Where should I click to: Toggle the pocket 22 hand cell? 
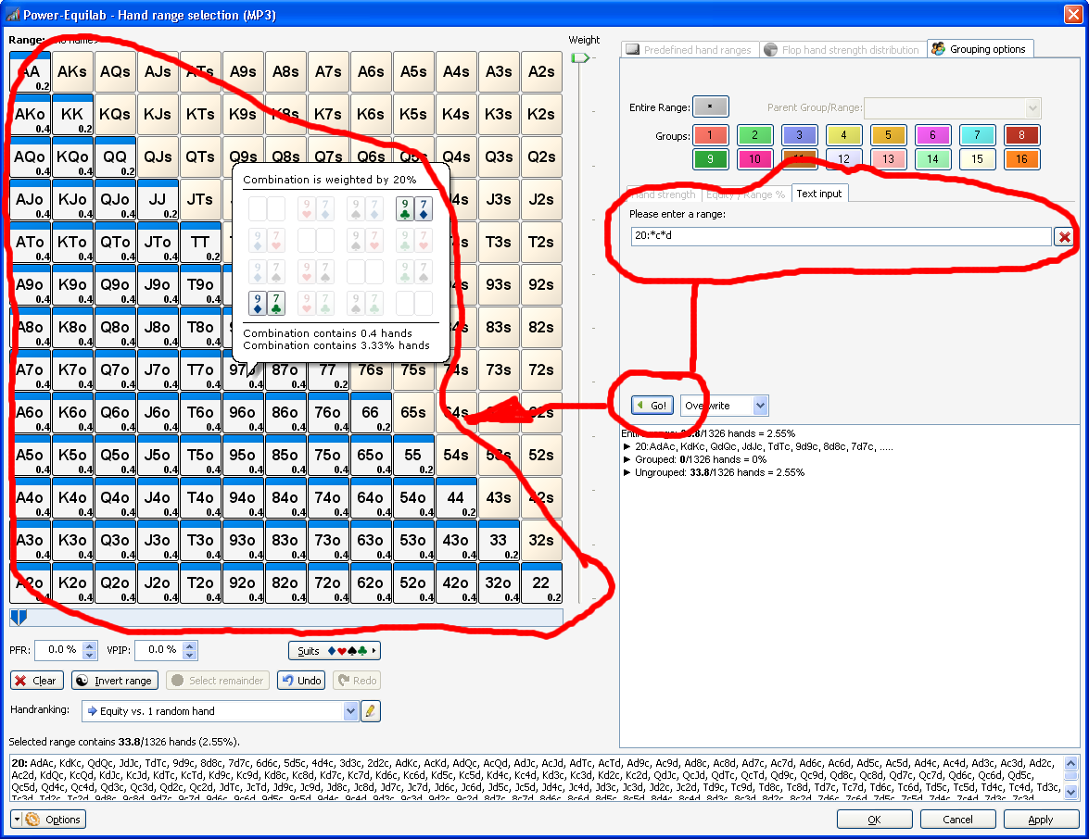point(541,583)
